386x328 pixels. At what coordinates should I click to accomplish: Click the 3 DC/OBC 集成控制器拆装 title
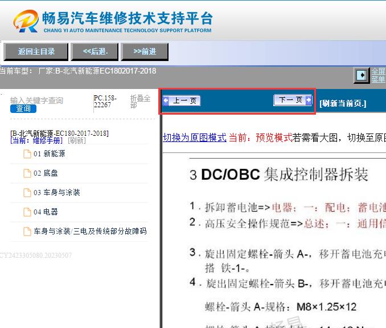tap(279, 175)
